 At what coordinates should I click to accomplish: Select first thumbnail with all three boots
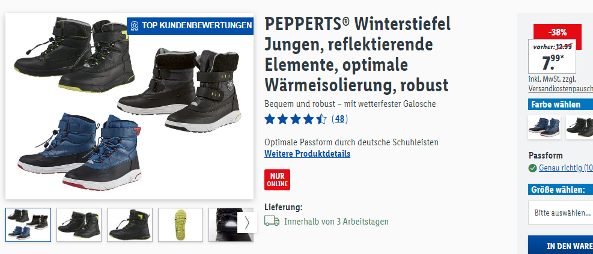click(28, 225)
